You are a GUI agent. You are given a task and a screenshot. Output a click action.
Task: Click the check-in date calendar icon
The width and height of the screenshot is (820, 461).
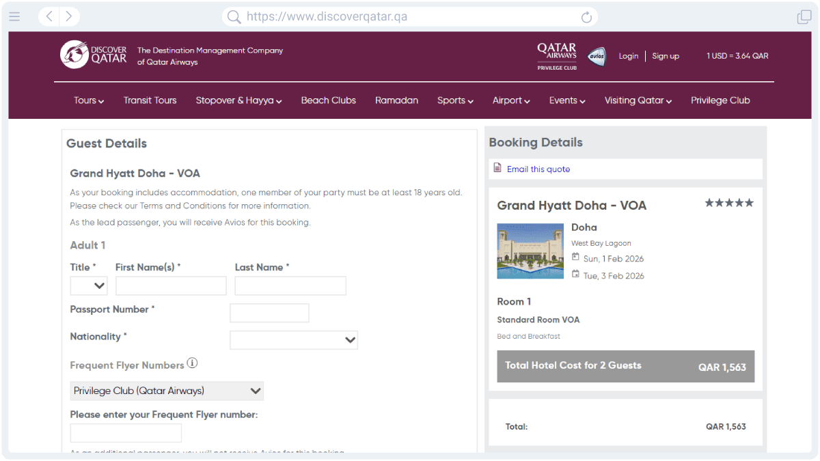576,258
